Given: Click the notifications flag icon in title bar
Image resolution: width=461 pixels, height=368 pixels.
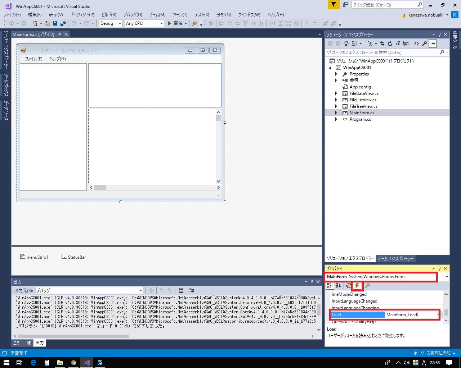Looking at the screenshot, I should [334, 5].
